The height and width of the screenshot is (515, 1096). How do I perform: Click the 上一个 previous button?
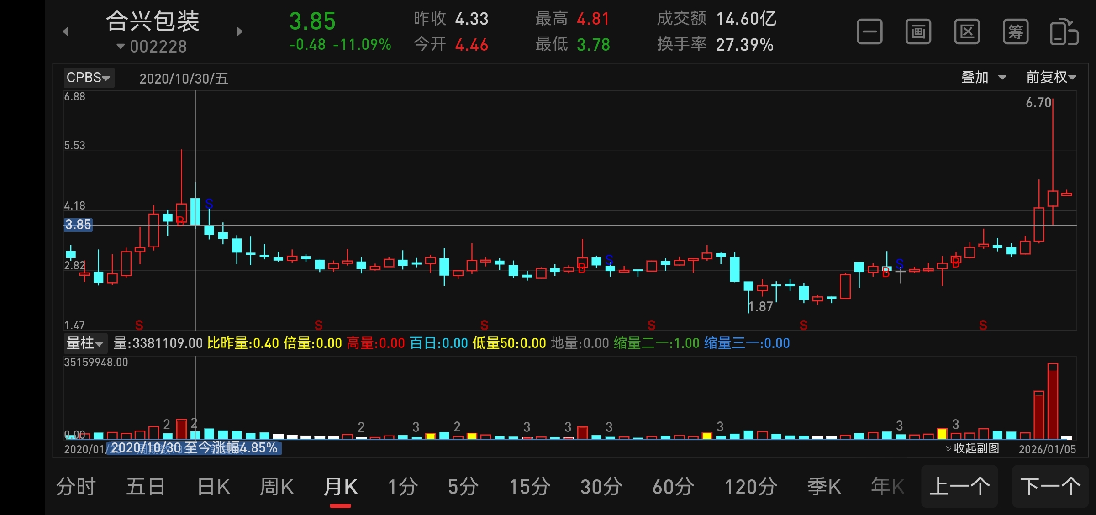click(959, 487)
